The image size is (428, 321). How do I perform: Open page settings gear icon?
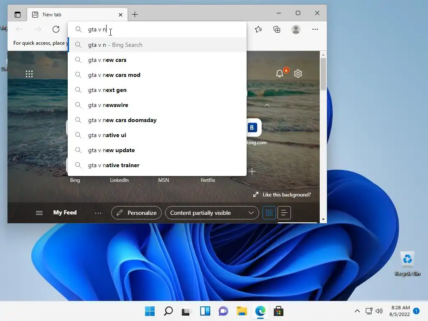click(x=298, y=74)
